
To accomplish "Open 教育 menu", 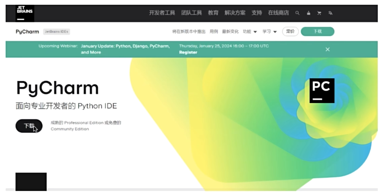I will 213,13.
